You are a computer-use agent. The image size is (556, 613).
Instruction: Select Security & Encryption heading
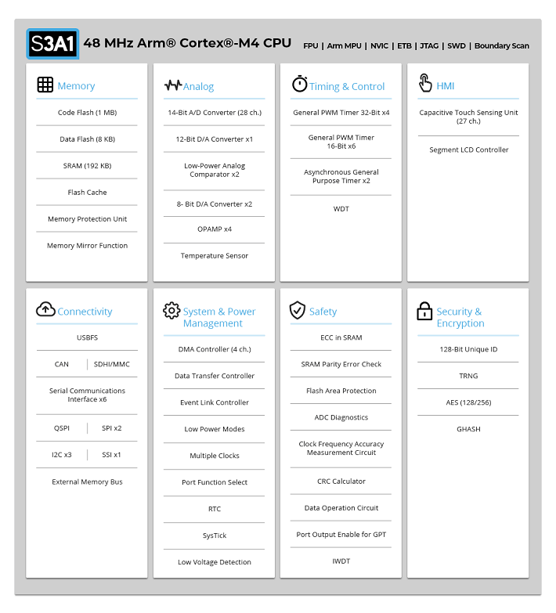(x=460, y=317)
